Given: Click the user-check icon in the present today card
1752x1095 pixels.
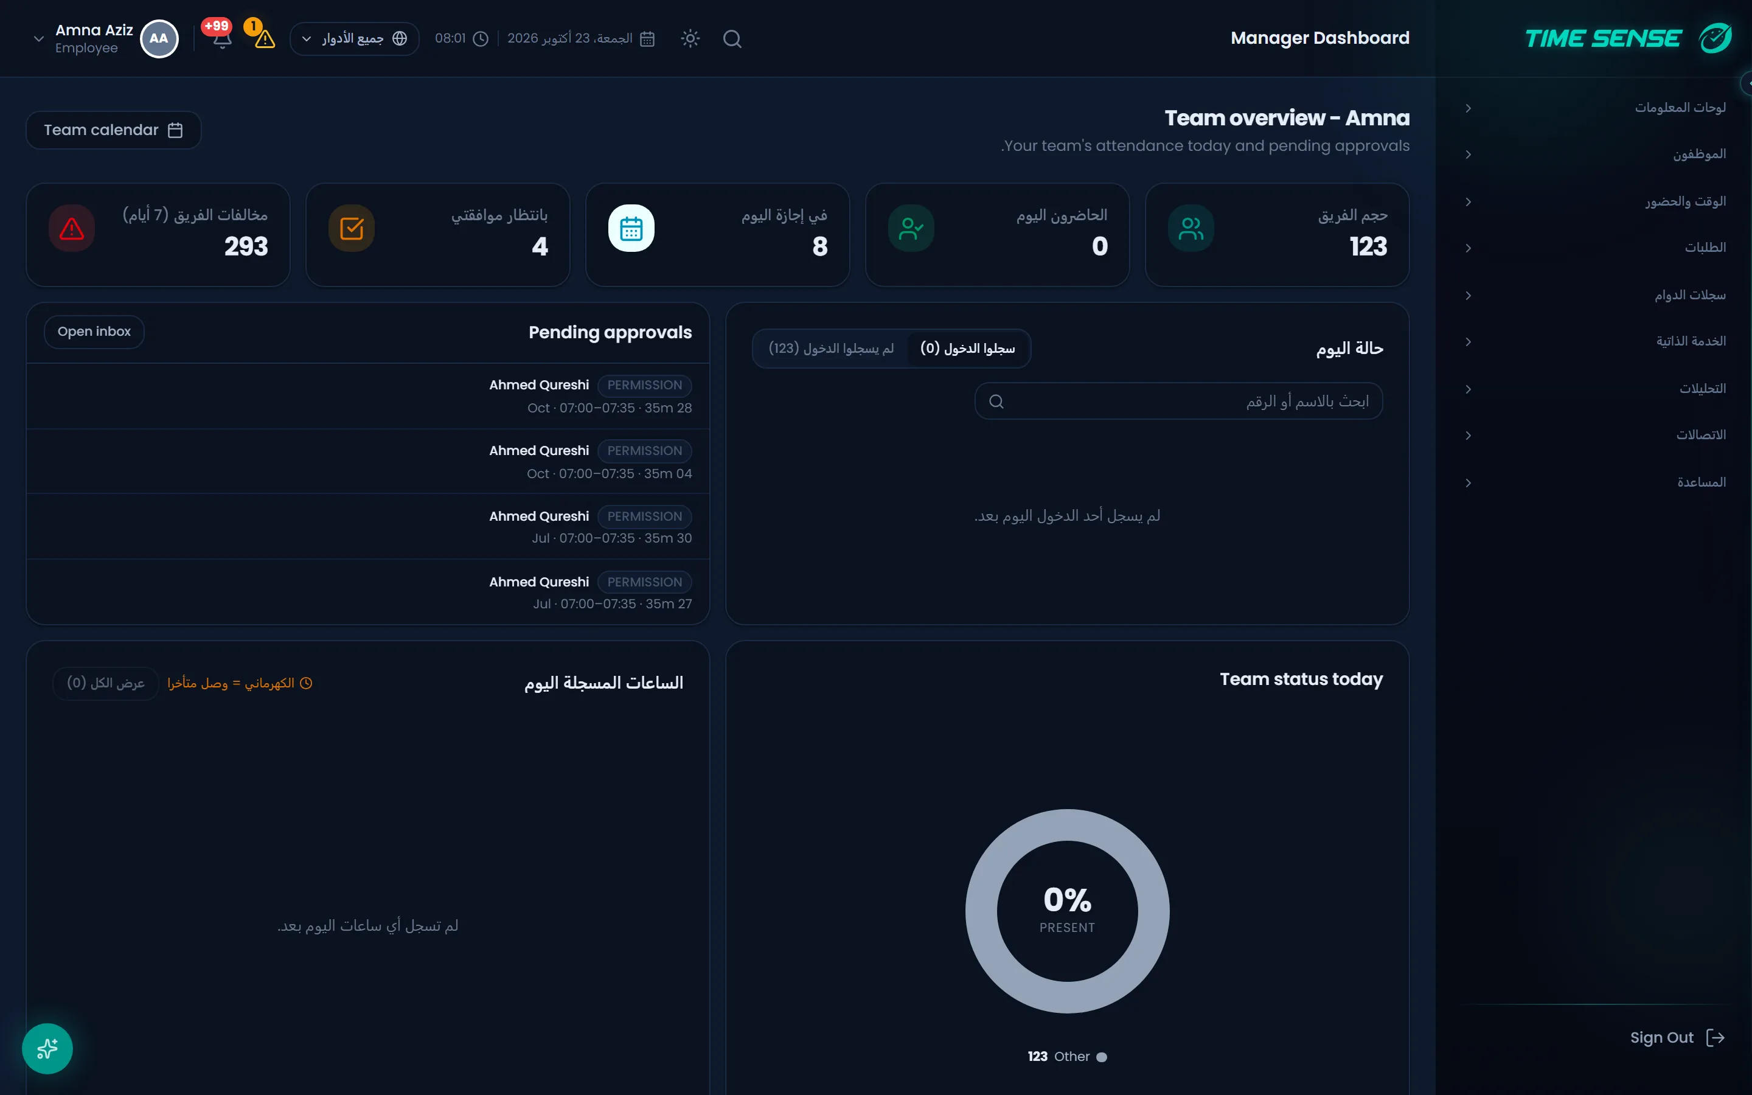Looking at the screenshot, I should [911, 229].
